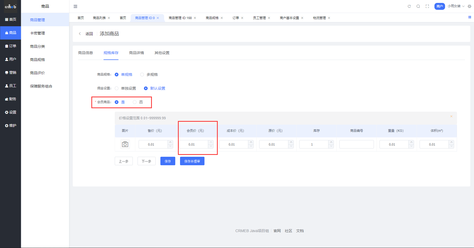Open 设置 in main sidebar
This screenshot has width=474, height=248.
coord(11,112)
